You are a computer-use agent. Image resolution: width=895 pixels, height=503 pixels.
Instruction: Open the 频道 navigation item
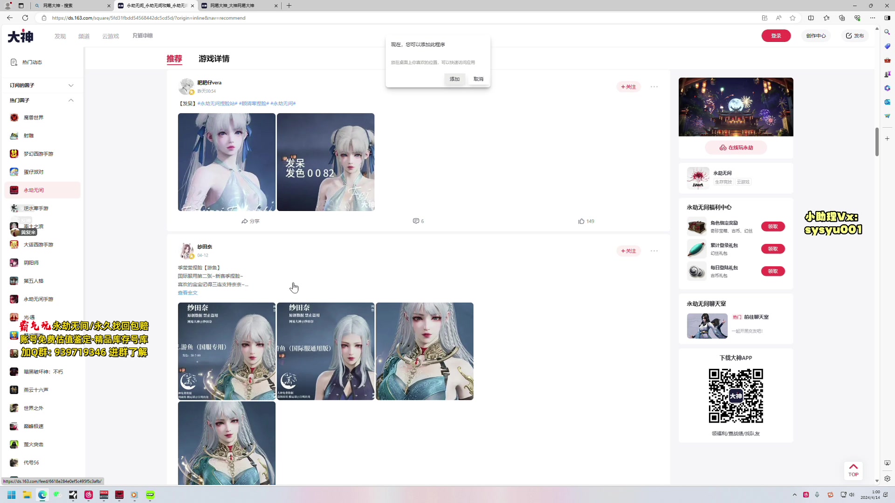[x=84, y=36]
